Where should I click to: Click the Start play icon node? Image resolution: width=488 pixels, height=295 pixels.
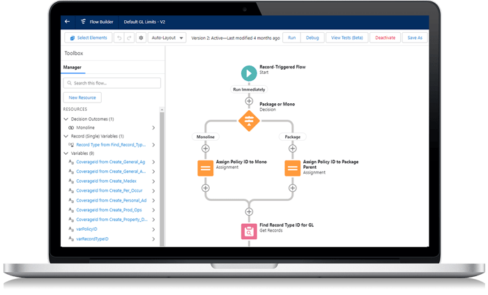(249, 73)
